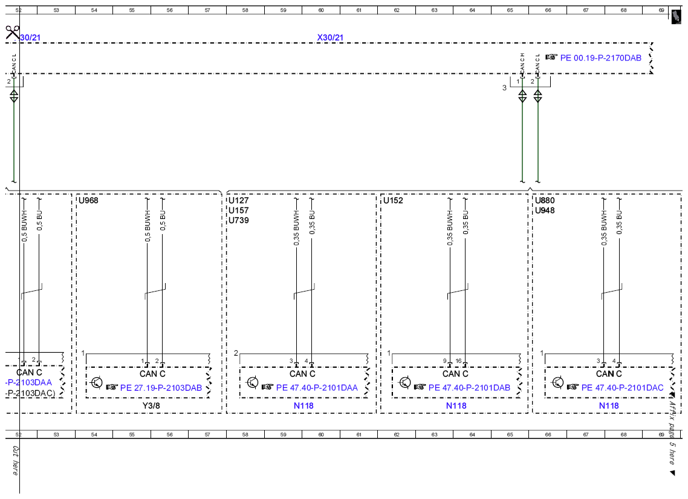Select the U948 variant code

[545, 210]
